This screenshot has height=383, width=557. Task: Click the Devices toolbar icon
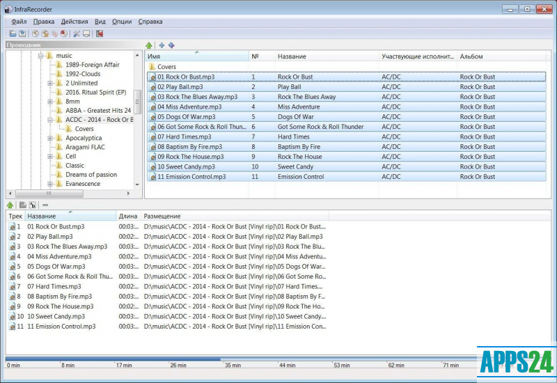[86, 33]
